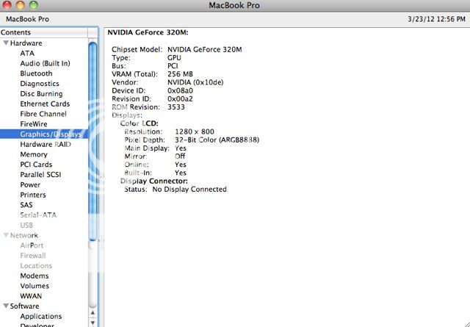Select AirPort under Network
The height and width of the screenshot is (327, 470).
coord(32,245)
